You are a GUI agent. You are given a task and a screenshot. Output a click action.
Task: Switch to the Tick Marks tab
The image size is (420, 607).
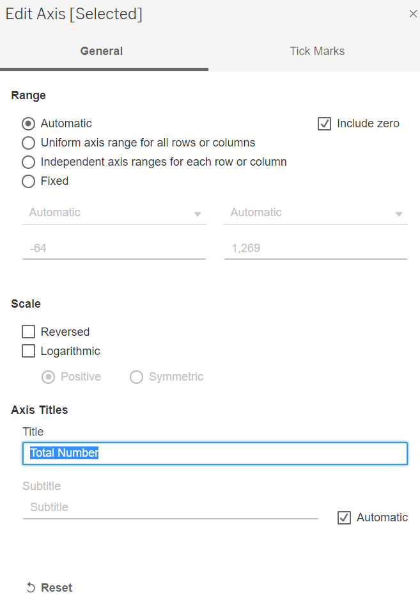click(316, 51)
